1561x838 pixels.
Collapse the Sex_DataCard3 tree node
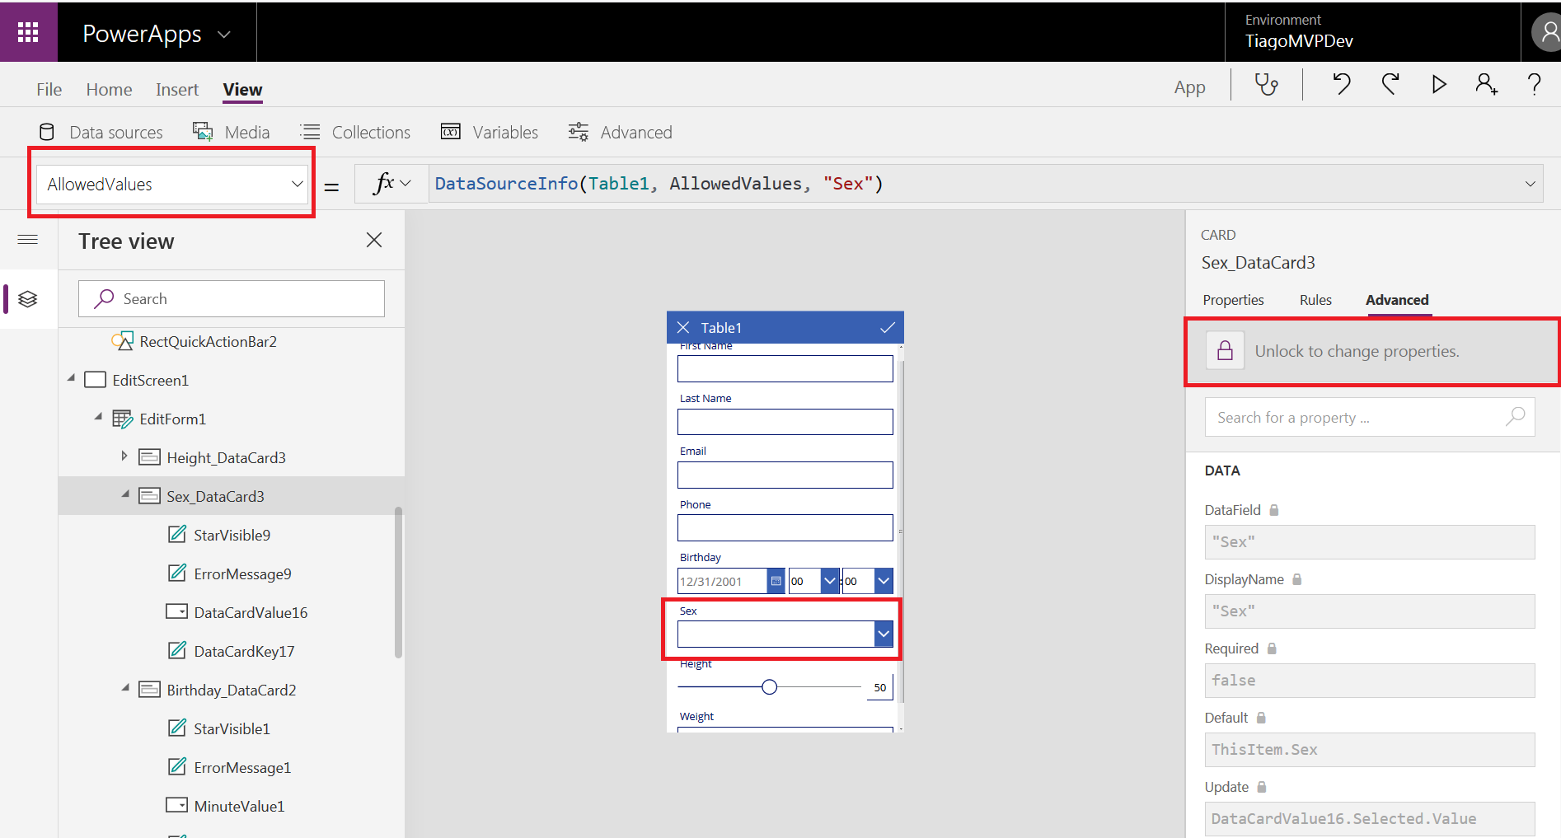(x=125, y=494)
